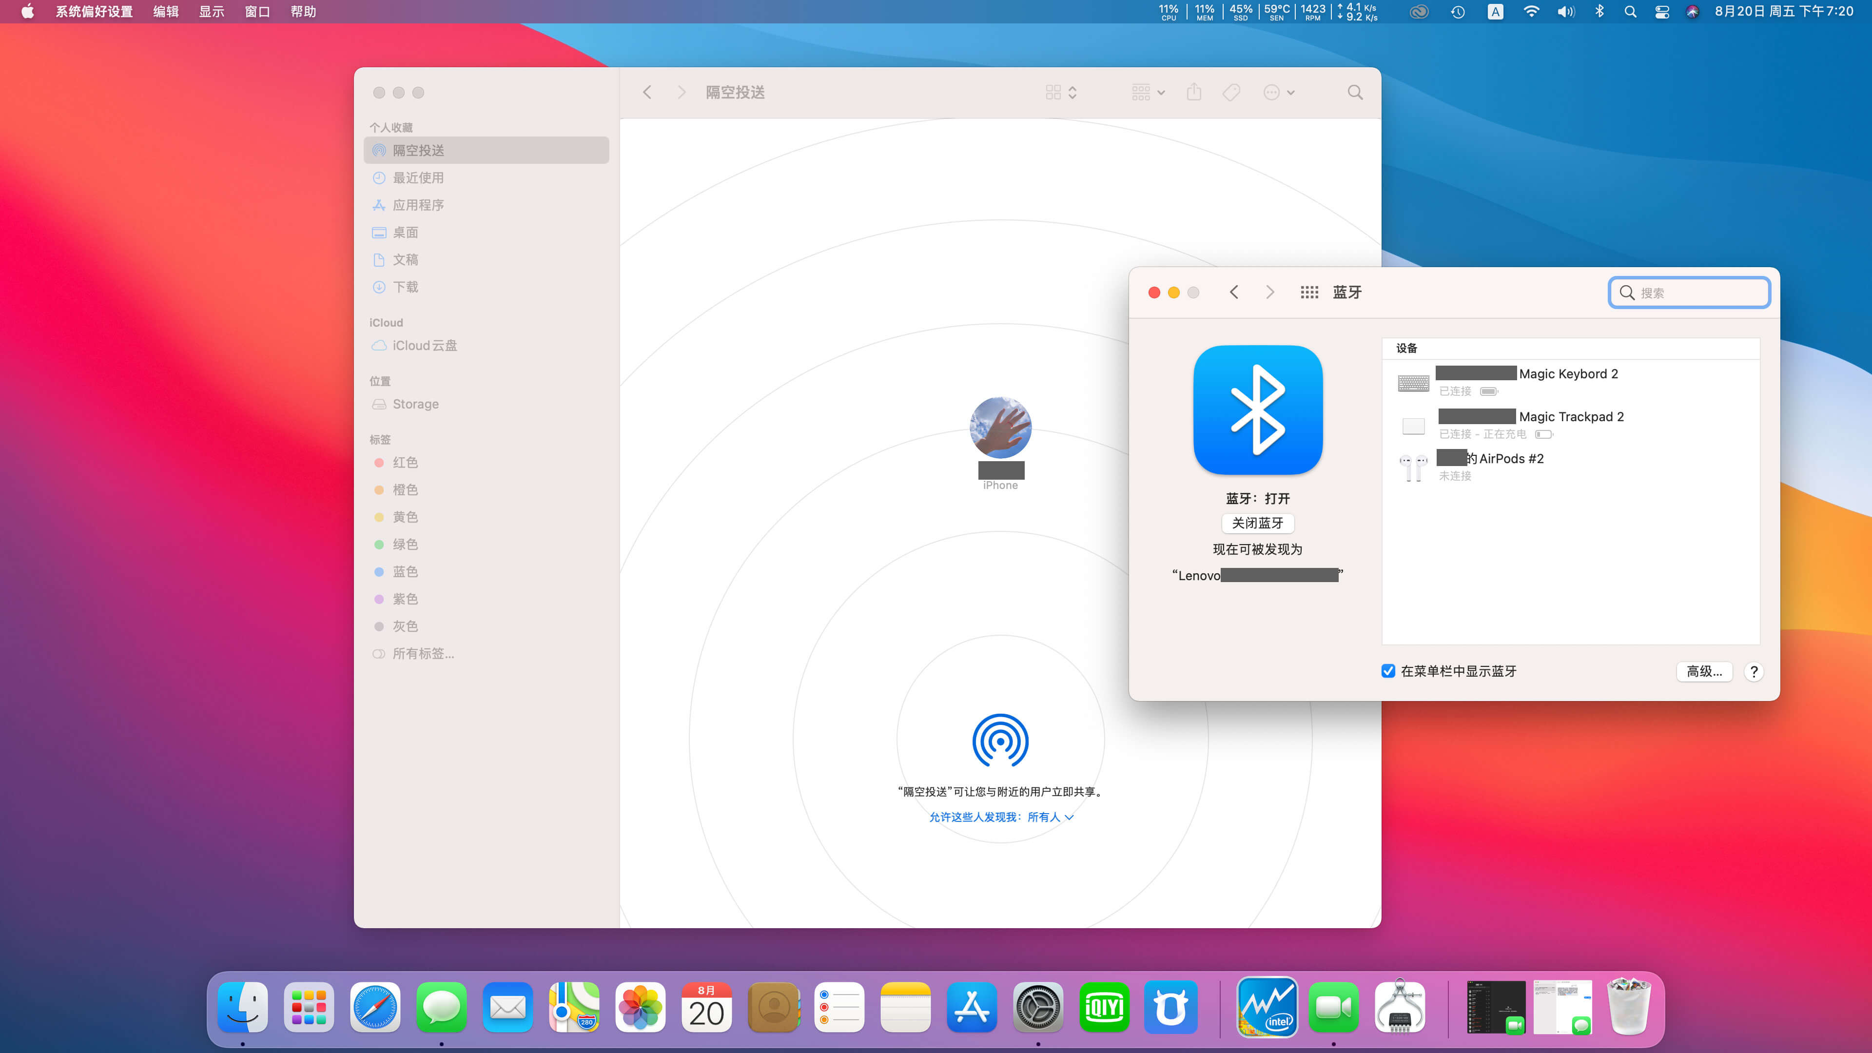Open the App Store from Dock

pyautogui.click(x=972, y=1007)
